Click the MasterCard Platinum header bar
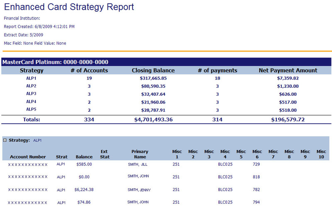 point(166,62)
